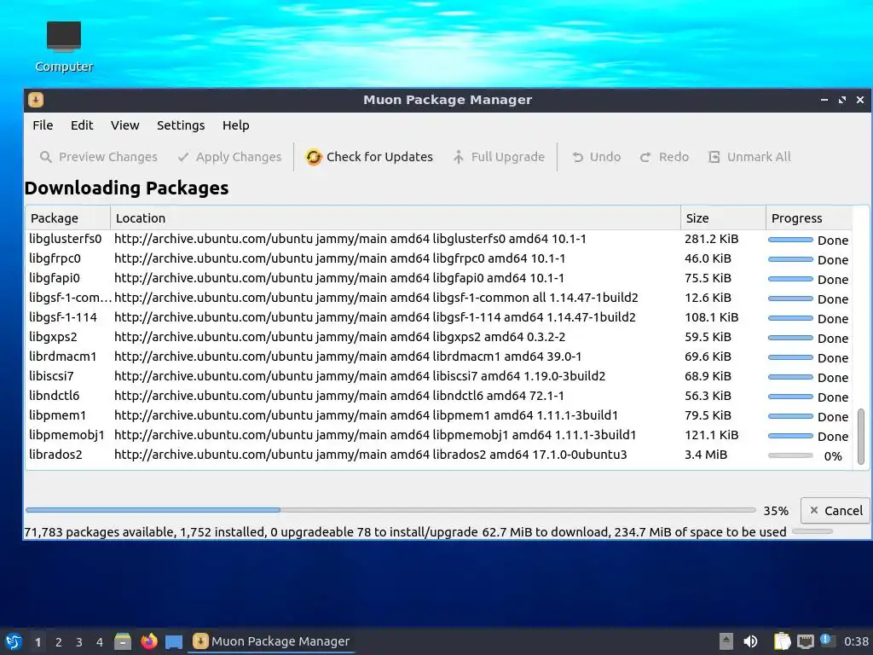Select the librados2 package name

coord(55,455)
